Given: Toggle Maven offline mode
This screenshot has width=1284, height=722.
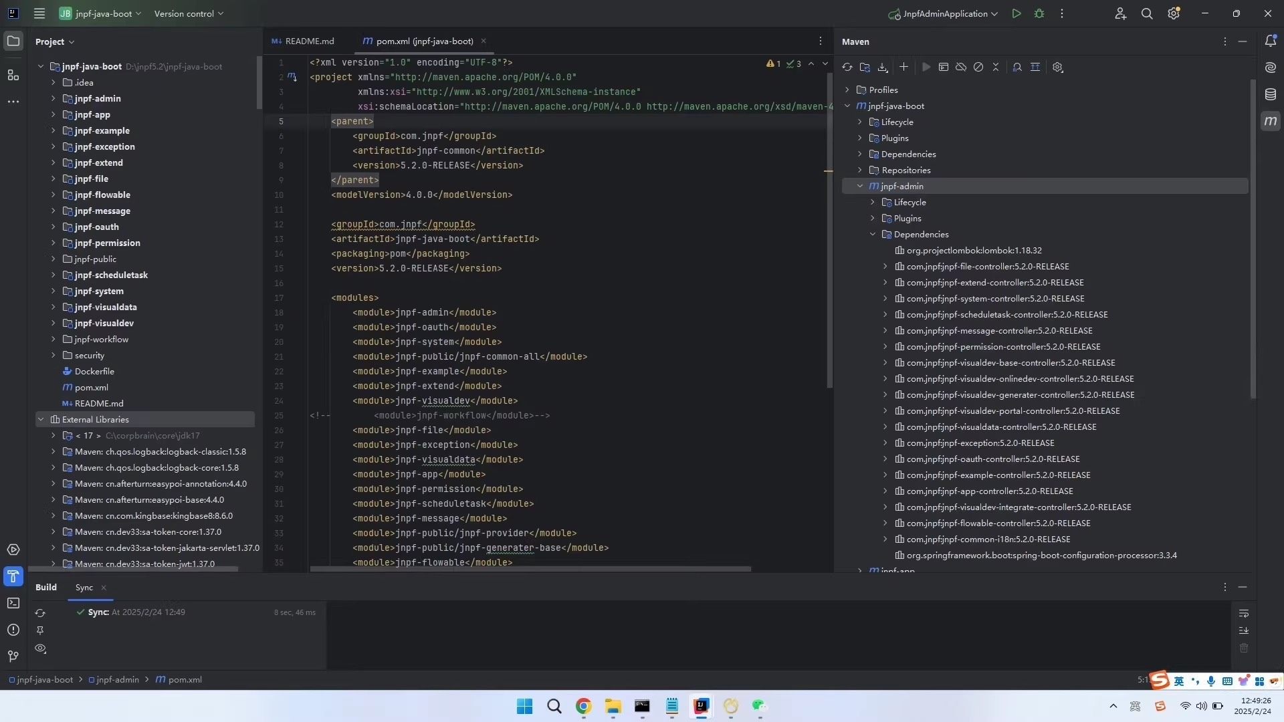Looking at the screenshot, I should pyautogui.click(x=961, y=67).
